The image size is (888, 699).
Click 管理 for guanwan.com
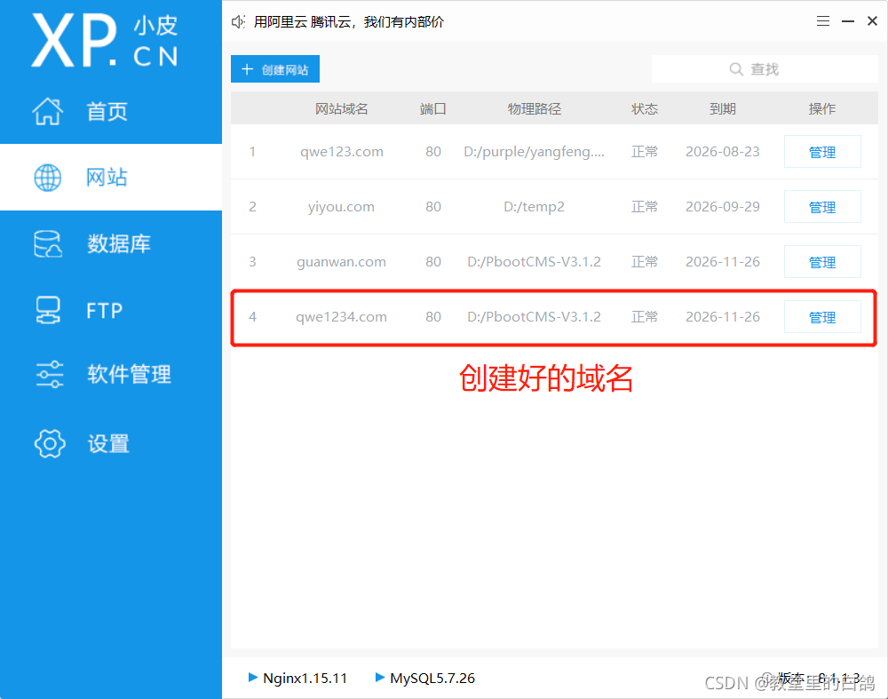pyautogui.click(x=822, y=262)
